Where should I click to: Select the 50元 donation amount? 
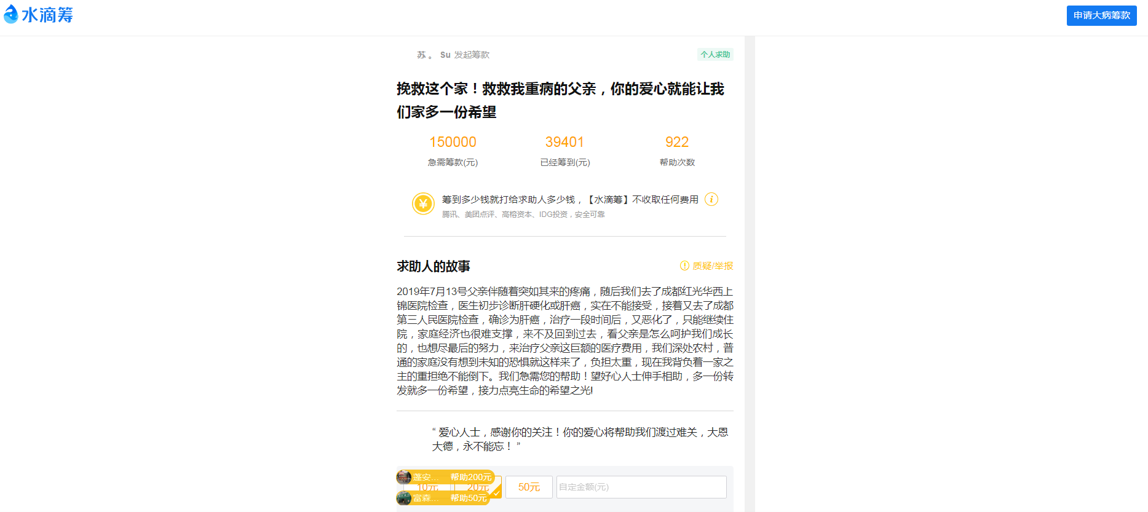pyautogui.click(x=529, y=487)
